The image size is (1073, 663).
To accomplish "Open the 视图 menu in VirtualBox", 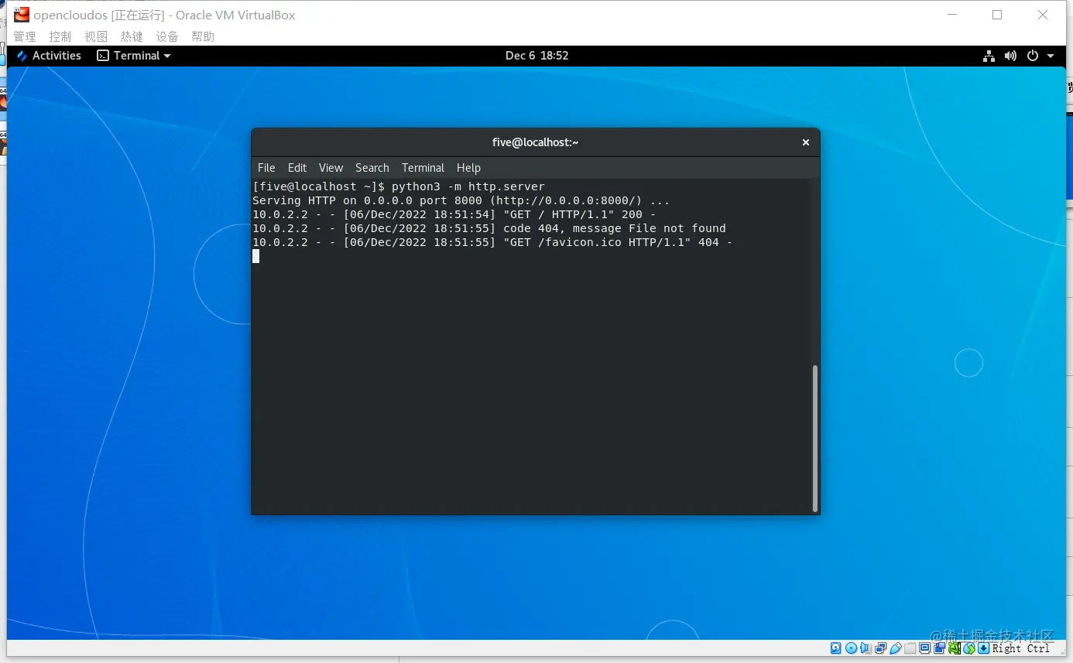I will pyautogui.click(x=96, y=36).
